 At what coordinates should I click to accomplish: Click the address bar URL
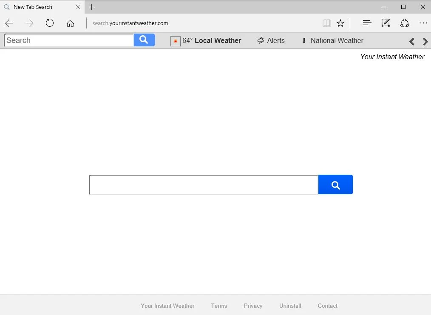point(130,23)
